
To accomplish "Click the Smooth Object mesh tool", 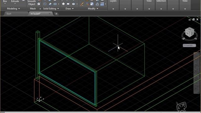I will (x=31, y=3).
